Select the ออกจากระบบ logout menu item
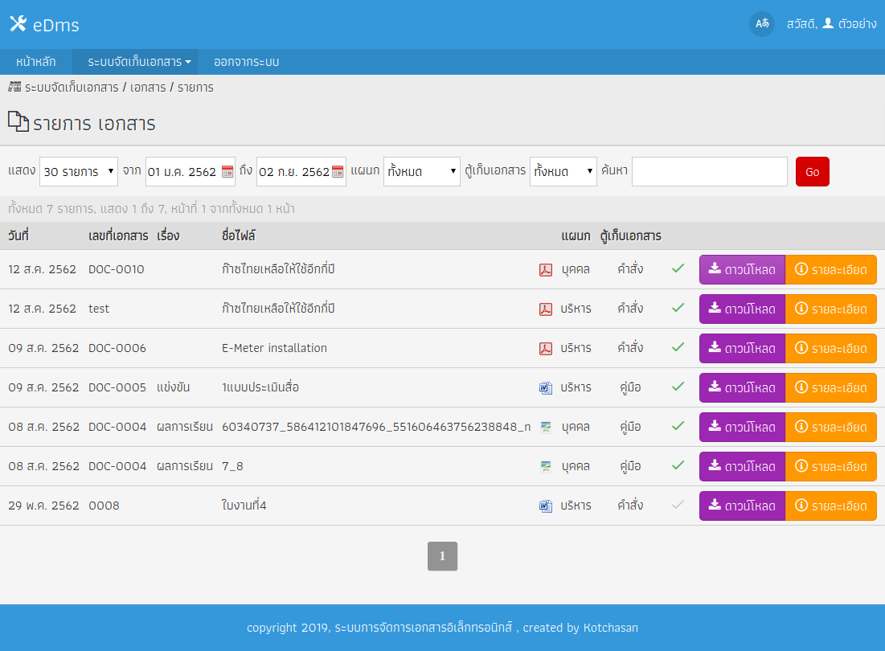Screen dimensions: 885x651 click(x=246, y=62)
